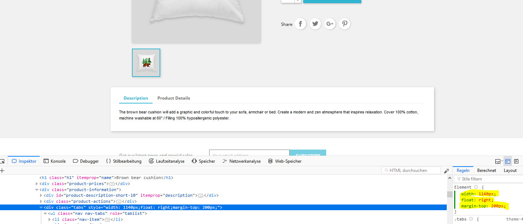Create a new node with plus icon
This screenshot has height=224, width=523.
tap(2, 170)
